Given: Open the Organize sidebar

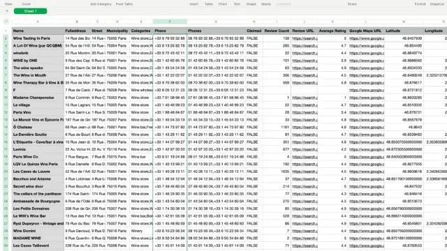Looking at the screenshot, I should click(437, 4).
